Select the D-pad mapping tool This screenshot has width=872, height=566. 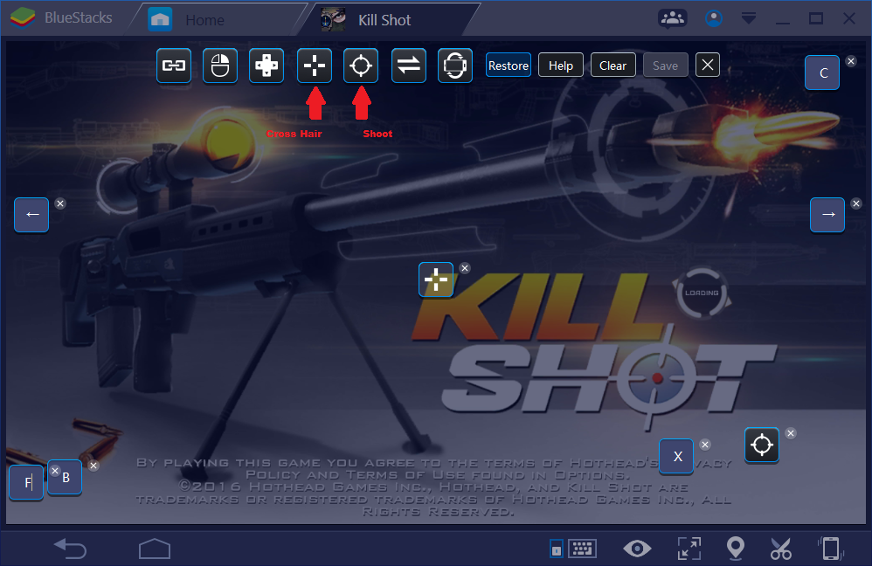266,66
